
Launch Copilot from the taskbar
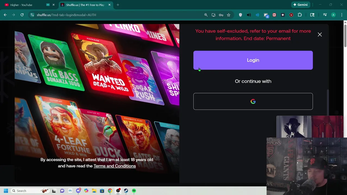point(86,191)
